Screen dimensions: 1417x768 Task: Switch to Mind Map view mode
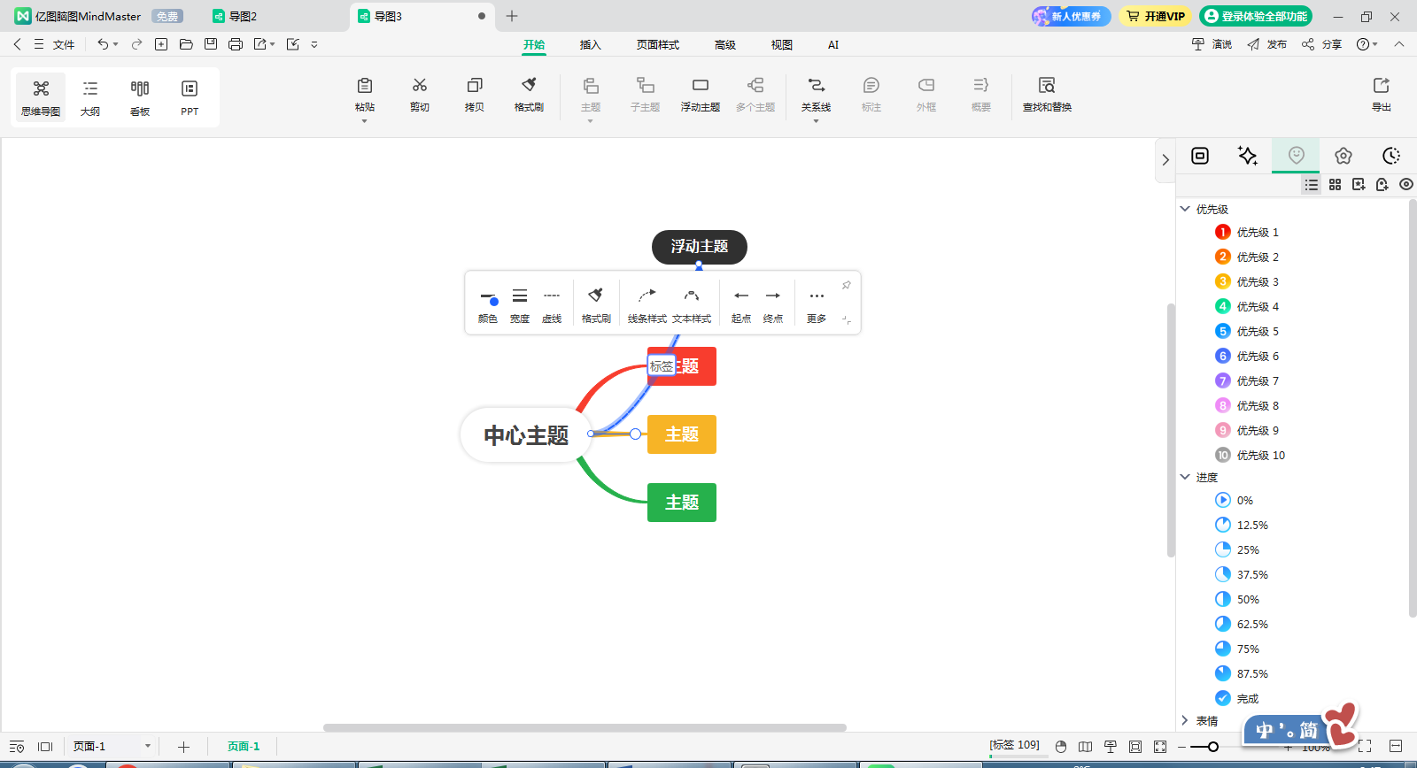tap(41, 97)
